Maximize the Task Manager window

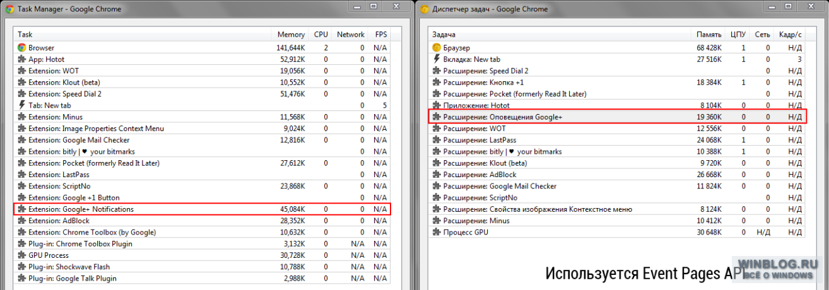(x=373, y=6)
